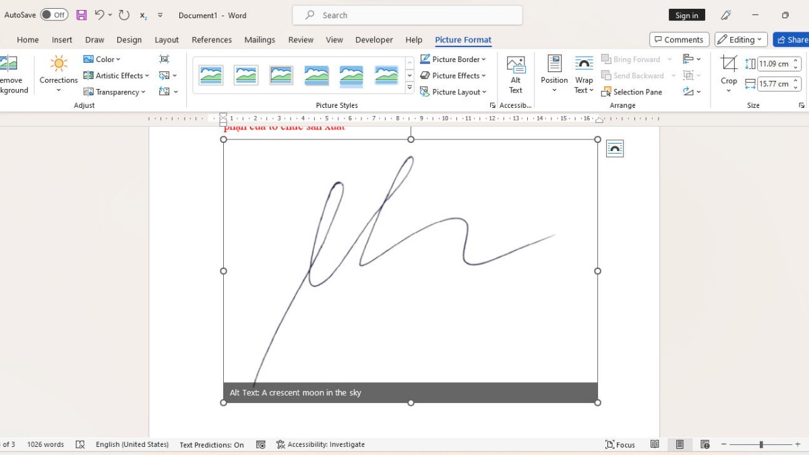Open the Size dialog launcher
Screen dimensions: 809x455
(802, 106)
